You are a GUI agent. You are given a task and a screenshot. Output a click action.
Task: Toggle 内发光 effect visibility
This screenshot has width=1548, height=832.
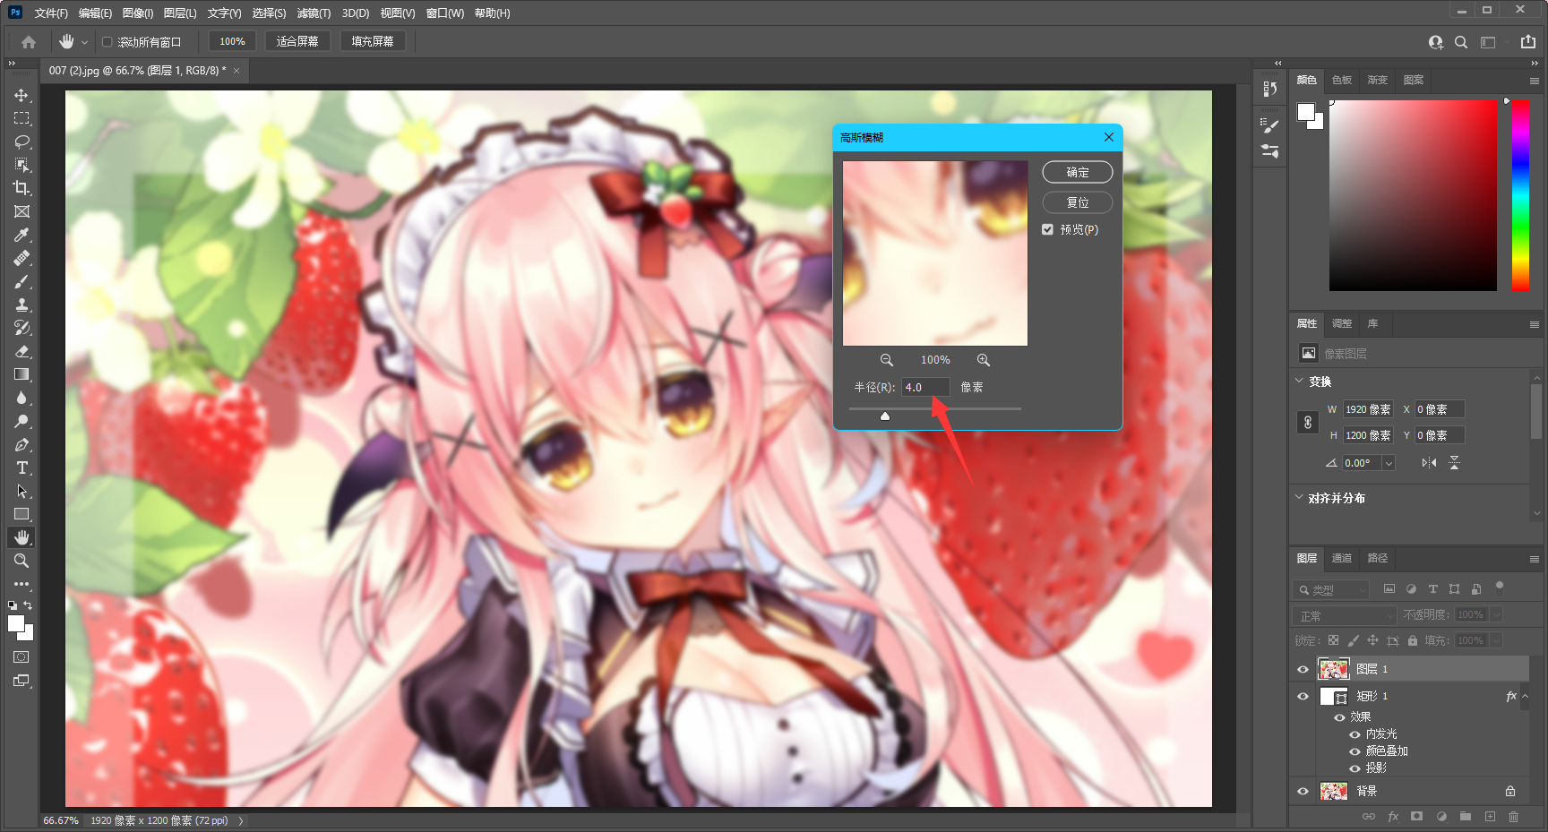[1354, 734]
